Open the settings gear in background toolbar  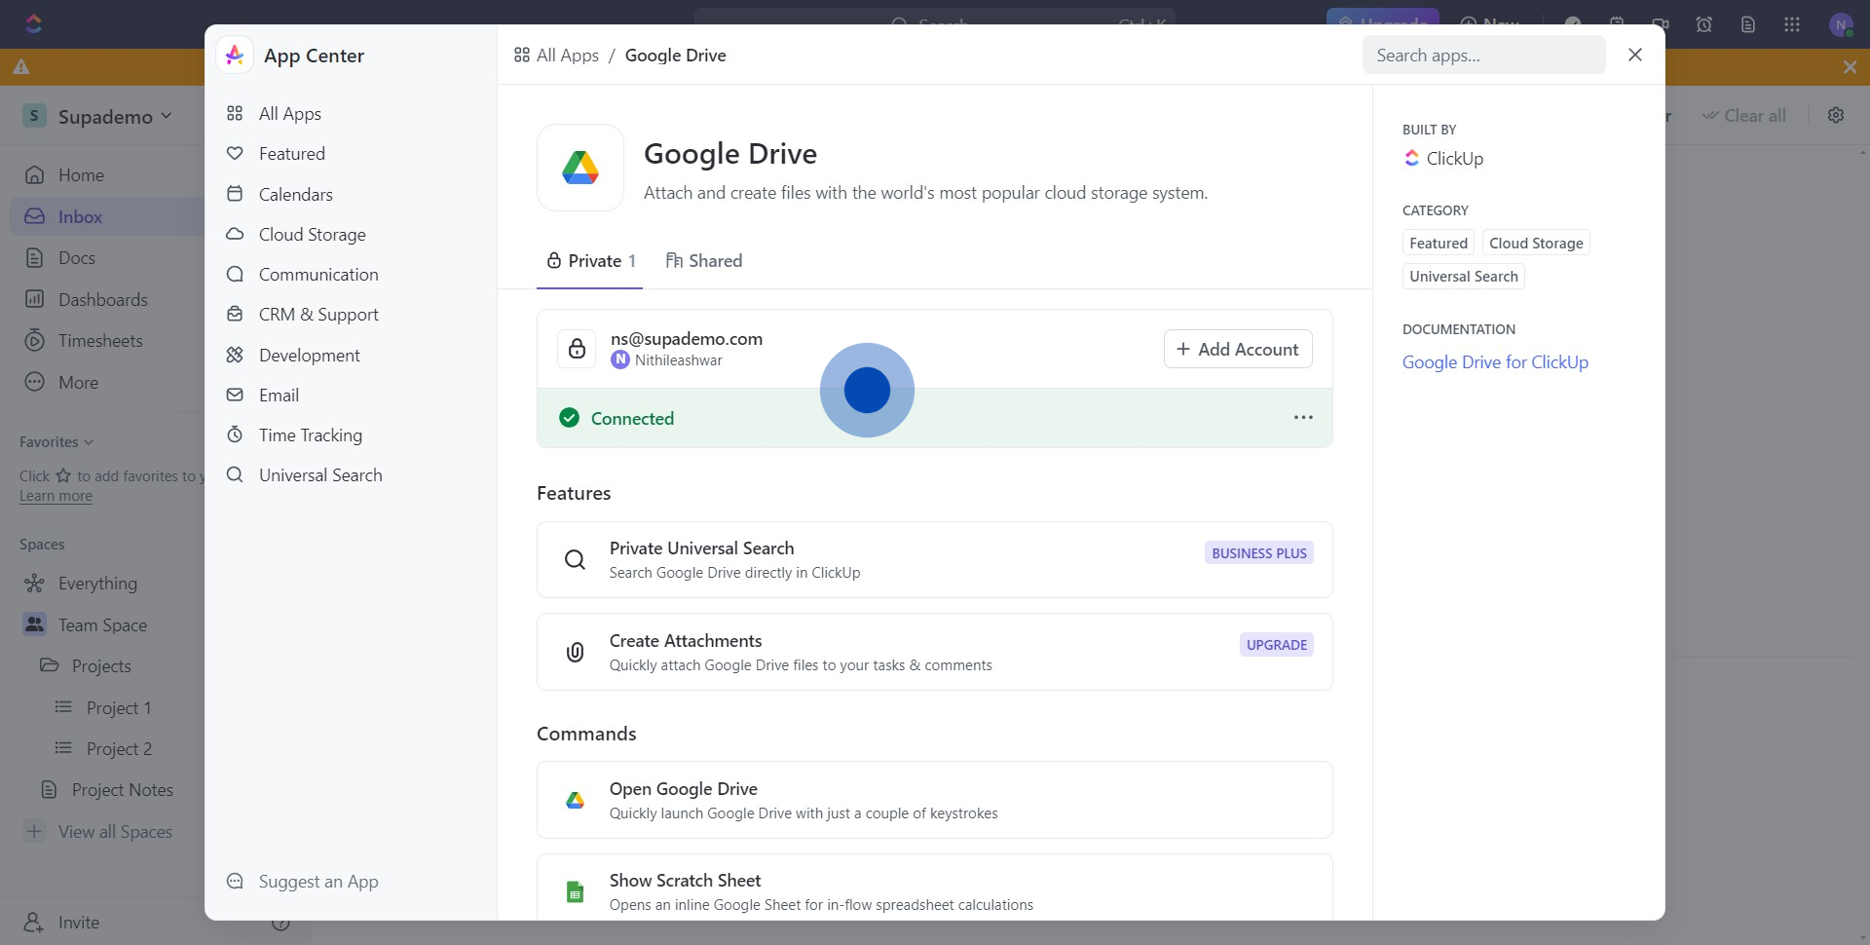pyautogui.click(x=1836, y=115)
